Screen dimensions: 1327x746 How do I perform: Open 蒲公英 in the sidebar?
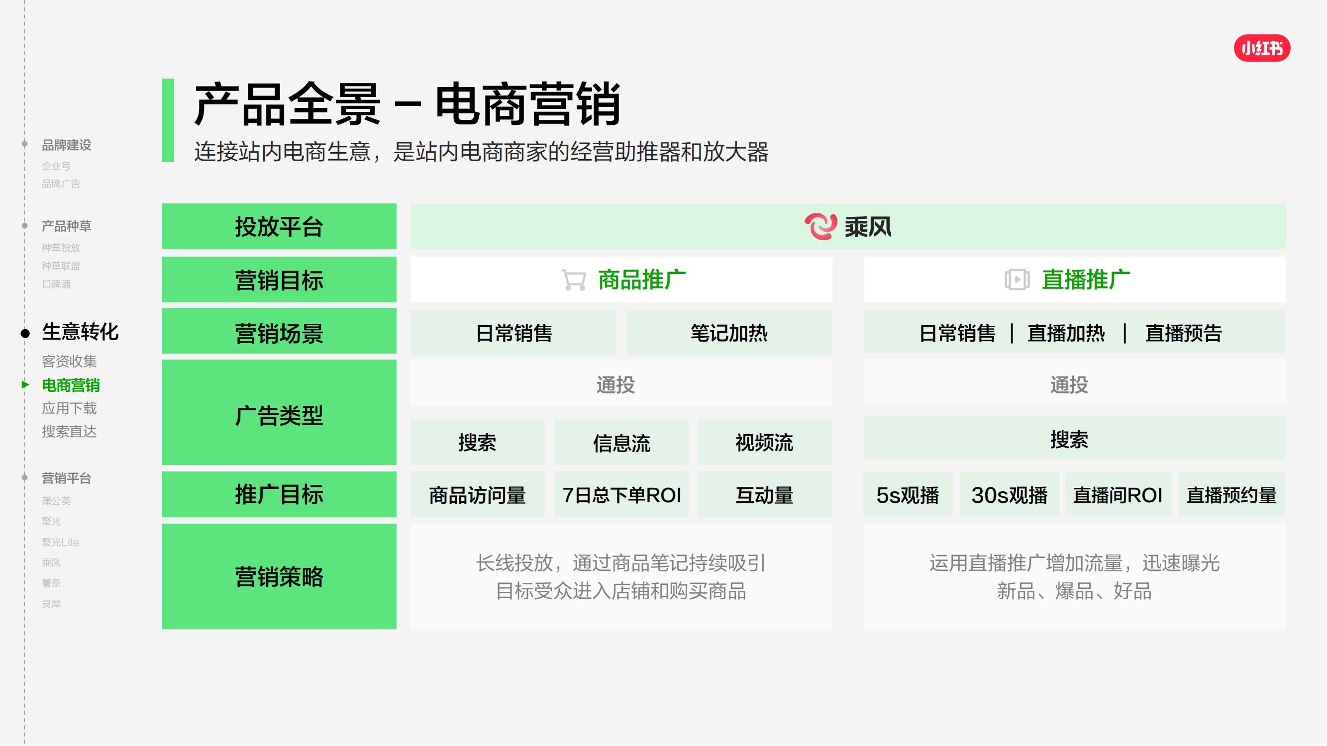(x=56, y=501)
